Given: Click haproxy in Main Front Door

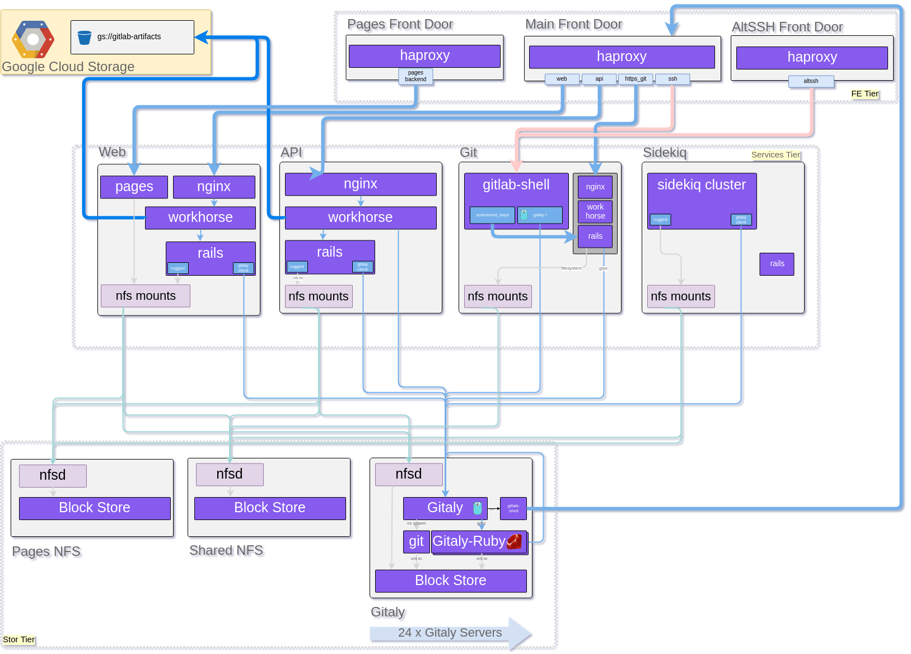Looking at the screenshot, I should point(622,57).
